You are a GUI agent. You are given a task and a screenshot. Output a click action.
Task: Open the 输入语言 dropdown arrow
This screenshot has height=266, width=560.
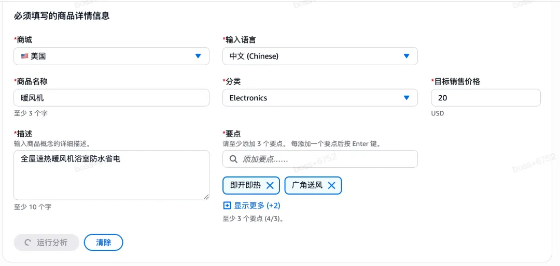coord(406,56)
